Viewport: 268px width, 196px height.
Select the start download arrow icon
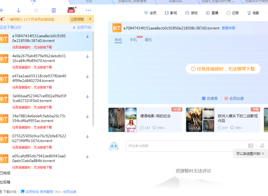[x=18, y=10]
